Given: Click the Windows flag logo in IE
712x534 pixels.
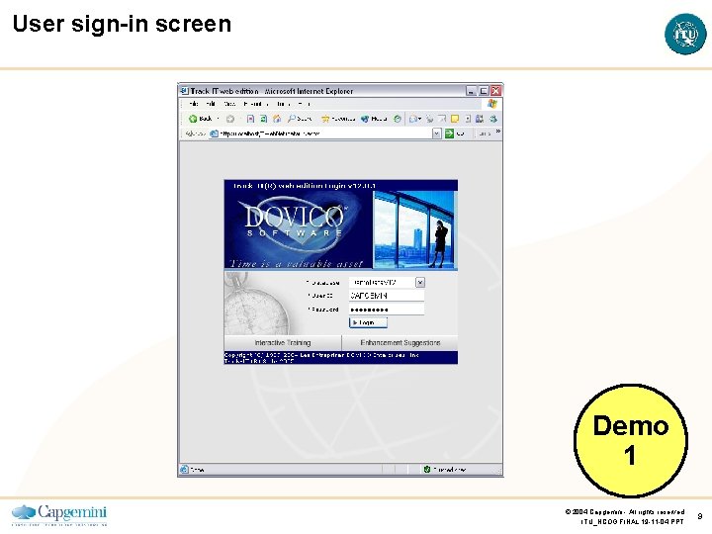Looking at the screenshot, I should tap(492, 104).
